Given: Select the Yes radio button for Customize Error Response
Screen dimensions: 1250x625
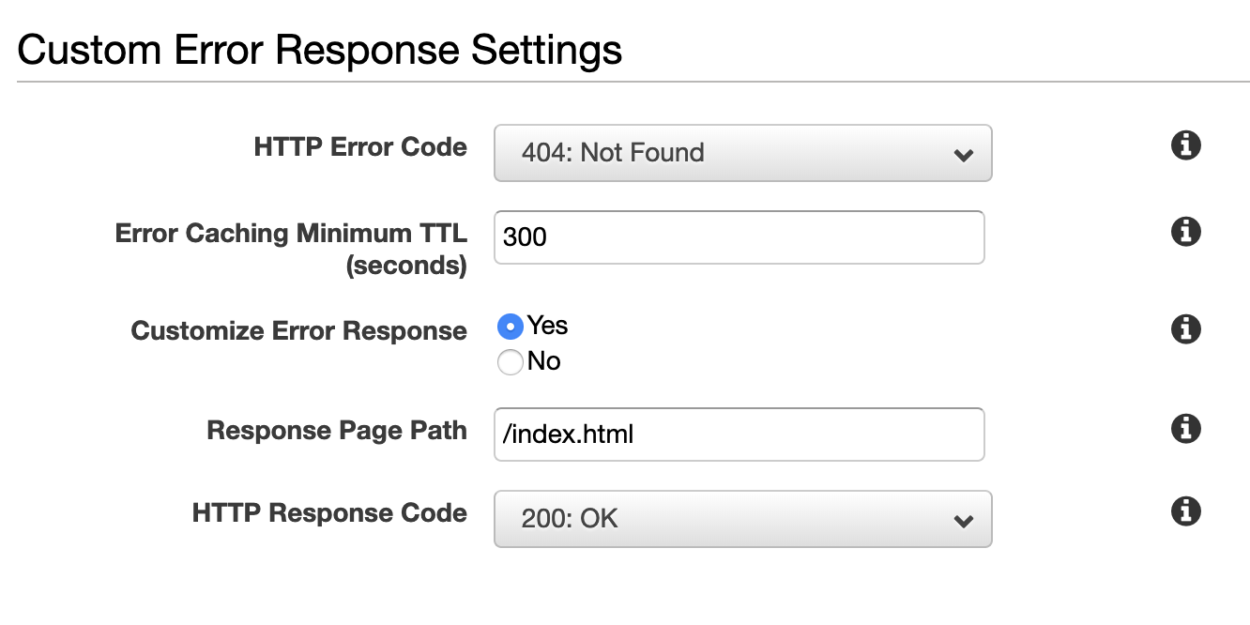Looking at the screenshot, I should 510,325.
